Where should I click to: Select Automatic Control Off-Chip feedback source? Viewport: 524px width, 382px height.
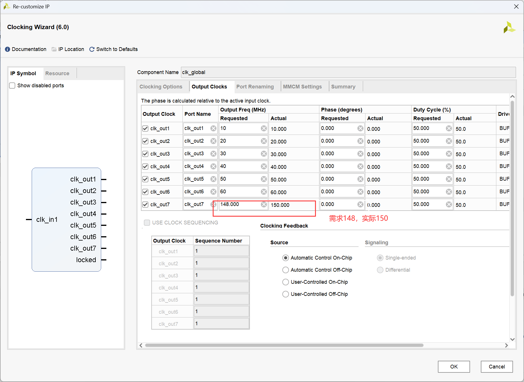(x=286, y=270)
